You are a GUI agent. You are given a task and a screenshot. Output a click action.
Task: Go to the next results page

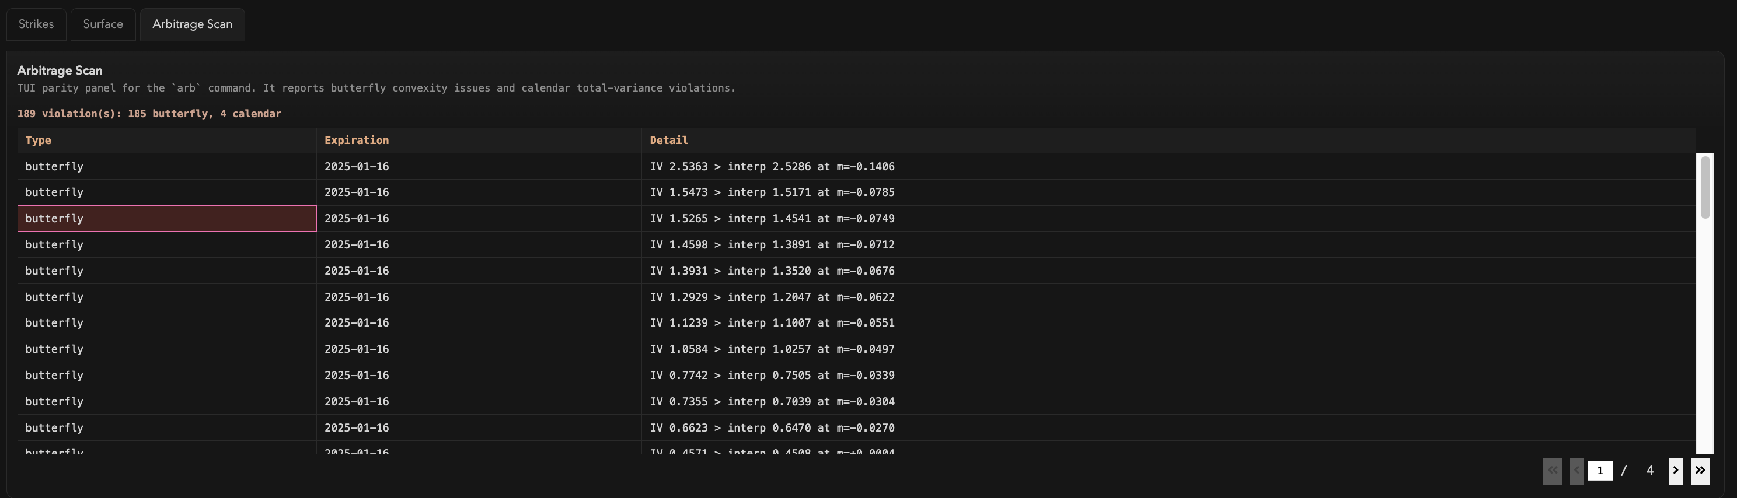(x=1675, y=471)
